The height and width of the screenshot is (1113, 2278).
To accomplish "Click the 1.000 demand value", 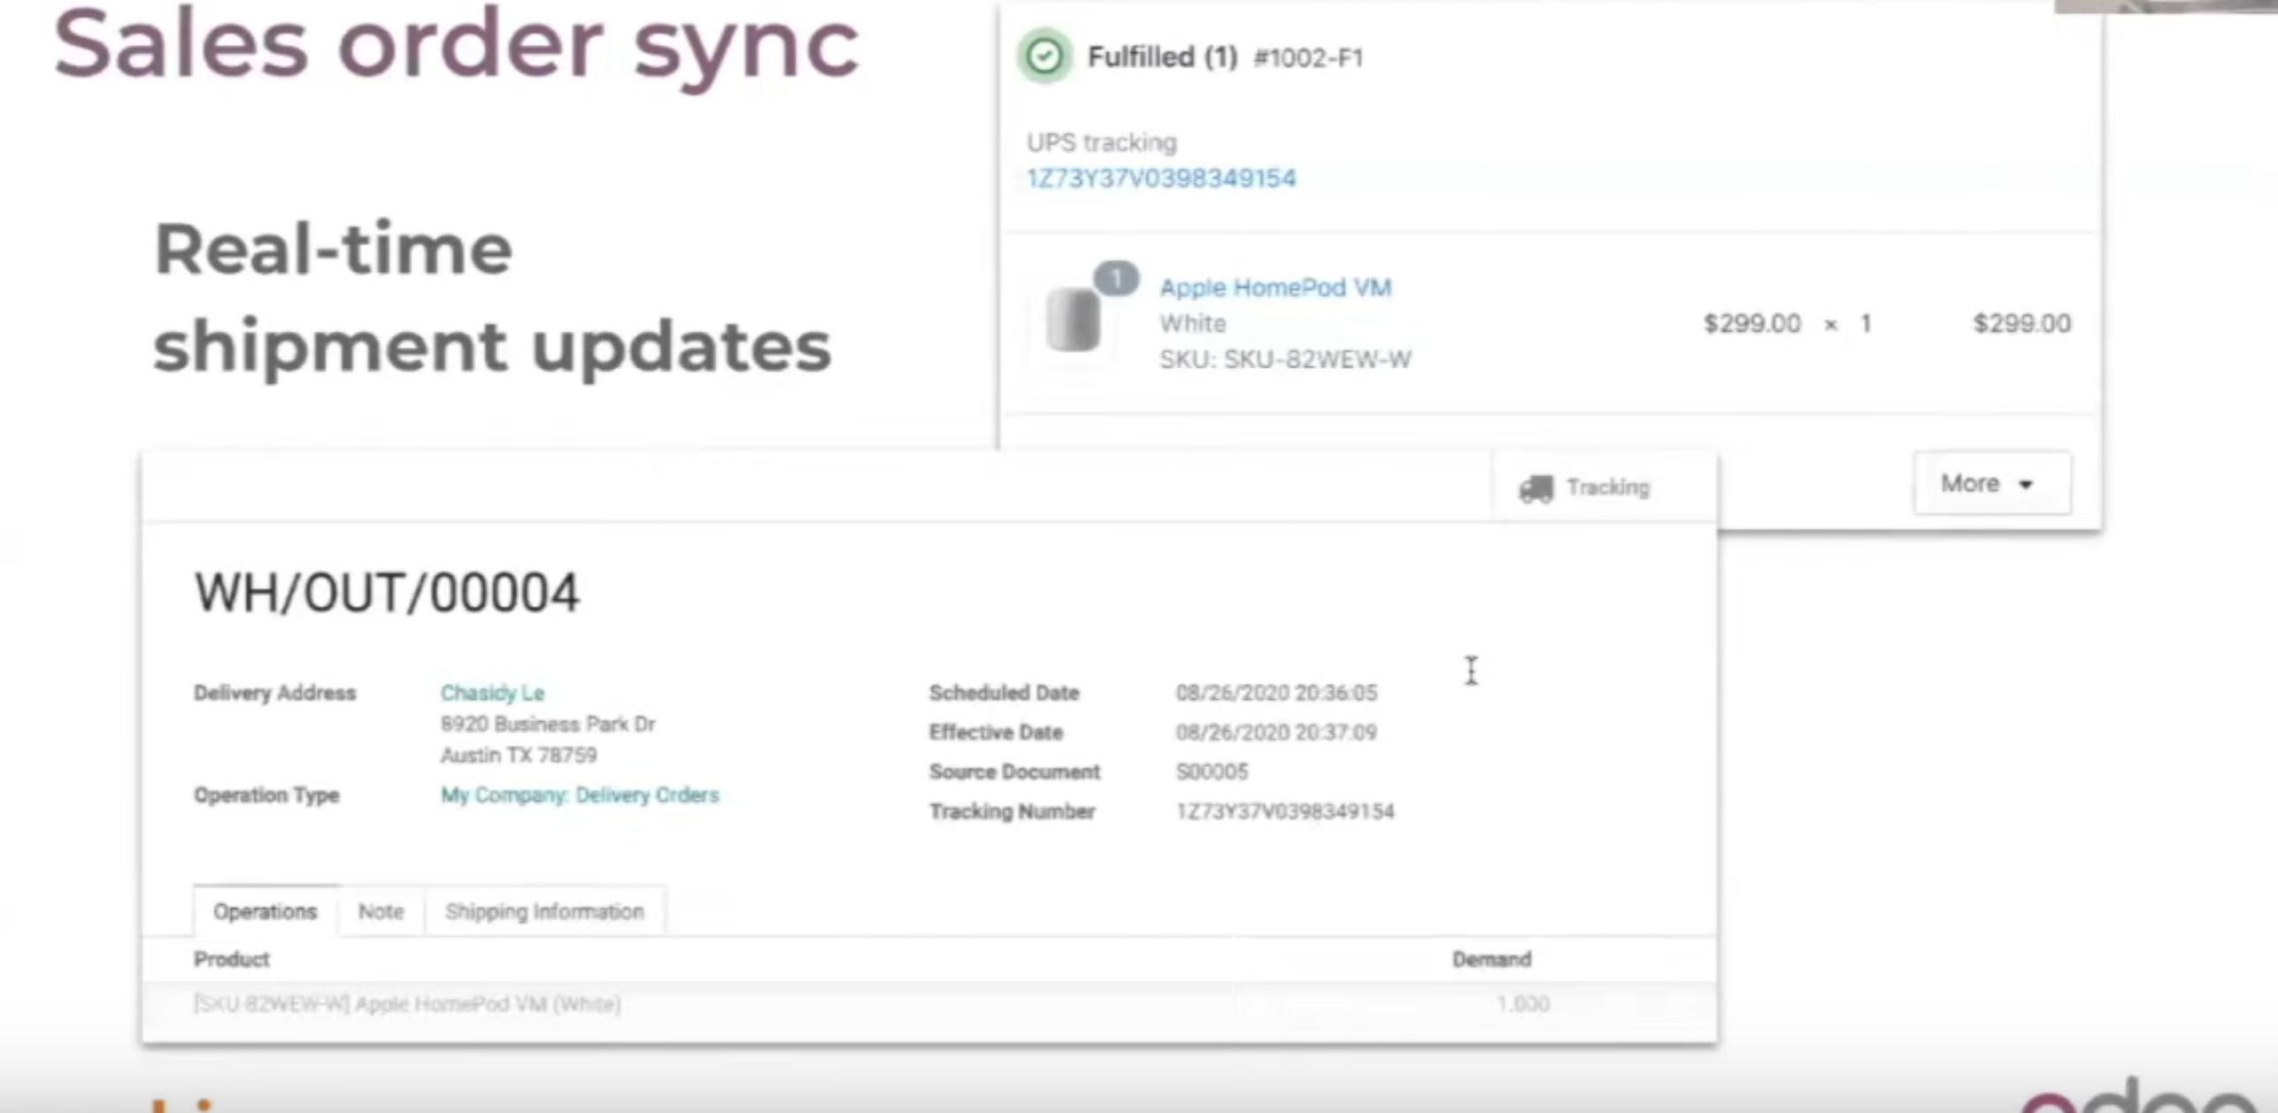I will 1523,1004.
